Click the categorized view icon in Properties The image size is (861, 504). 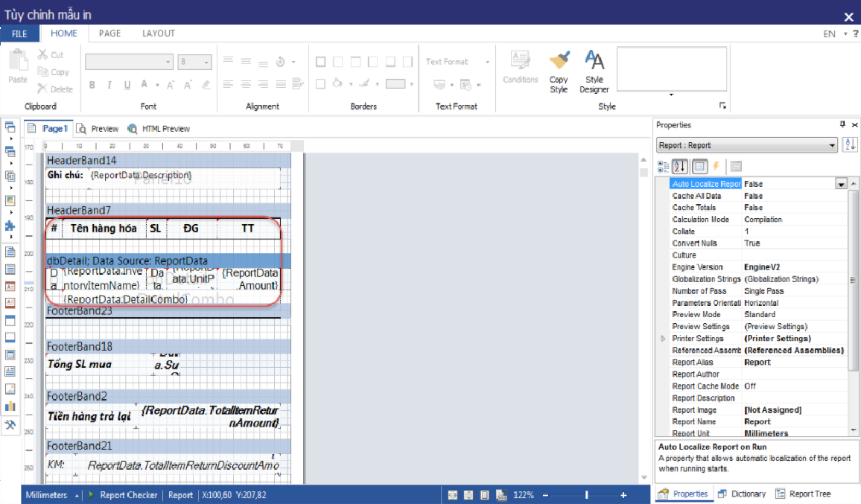(663, 166)
